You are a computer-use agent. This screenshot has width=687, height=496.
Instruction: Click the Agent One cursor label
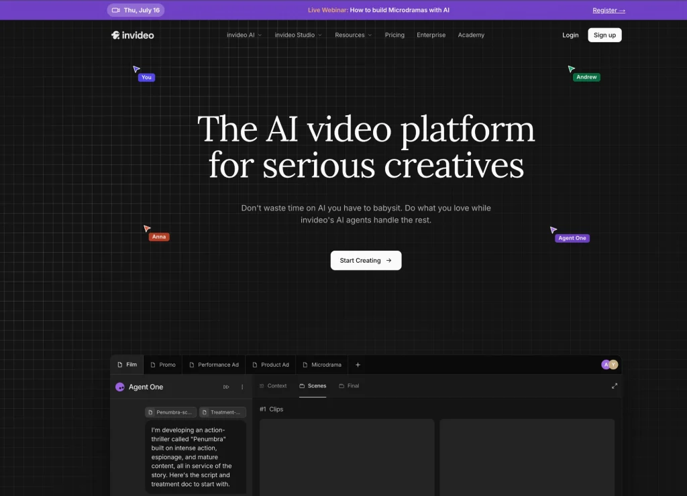[572, 238]
